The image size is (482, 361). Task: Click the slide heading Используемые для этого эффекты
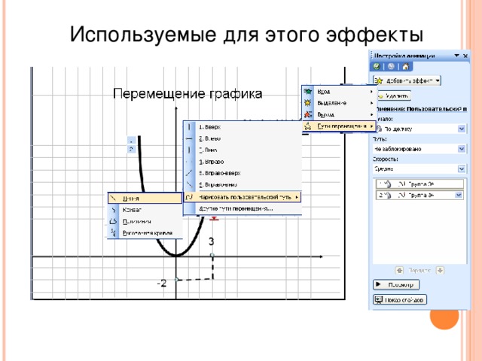[246, 35]
